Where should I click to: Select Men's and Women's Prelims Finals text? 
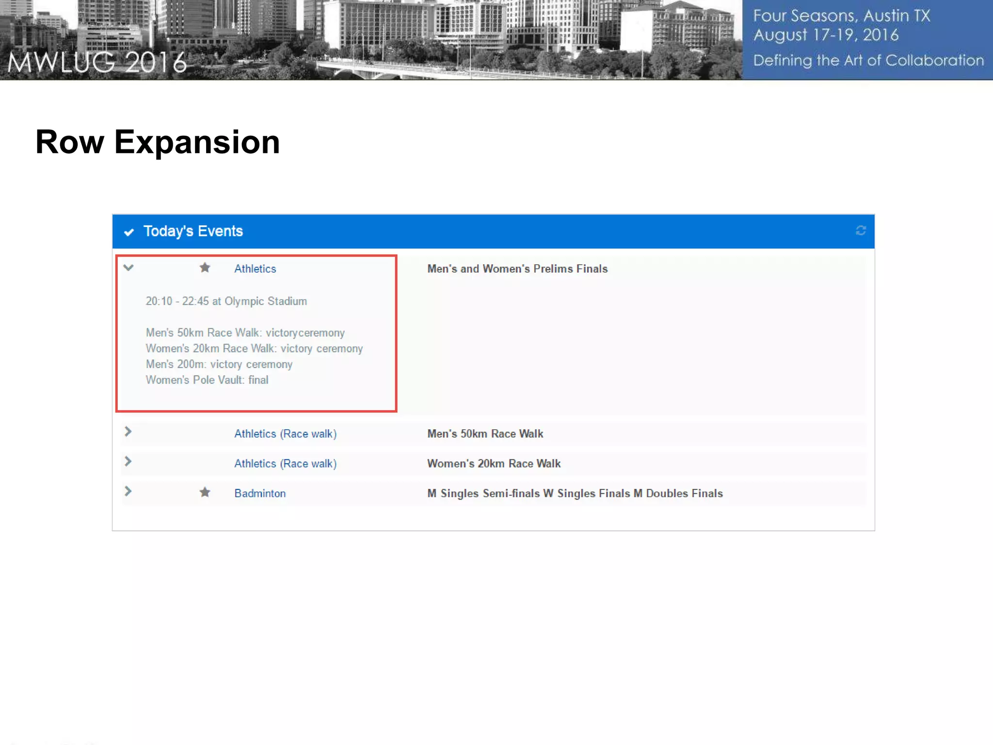[x=517, y=269]
